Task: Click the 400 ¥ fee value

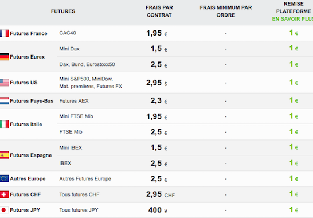Action: 158,210
